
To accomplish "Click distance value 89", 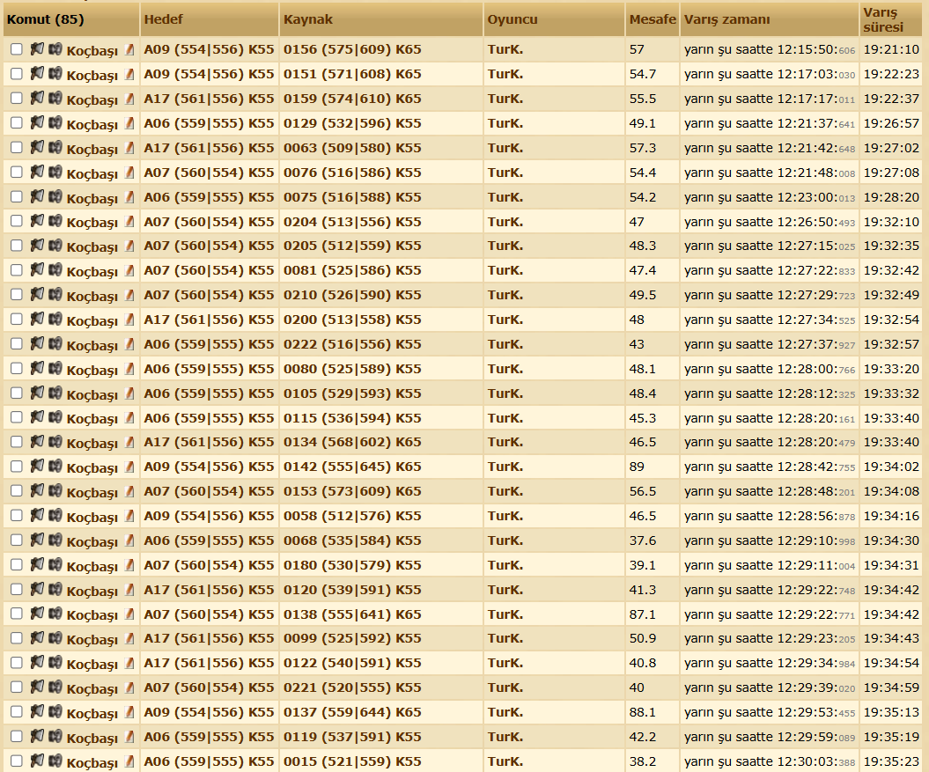I will click(x=637, y=467).
